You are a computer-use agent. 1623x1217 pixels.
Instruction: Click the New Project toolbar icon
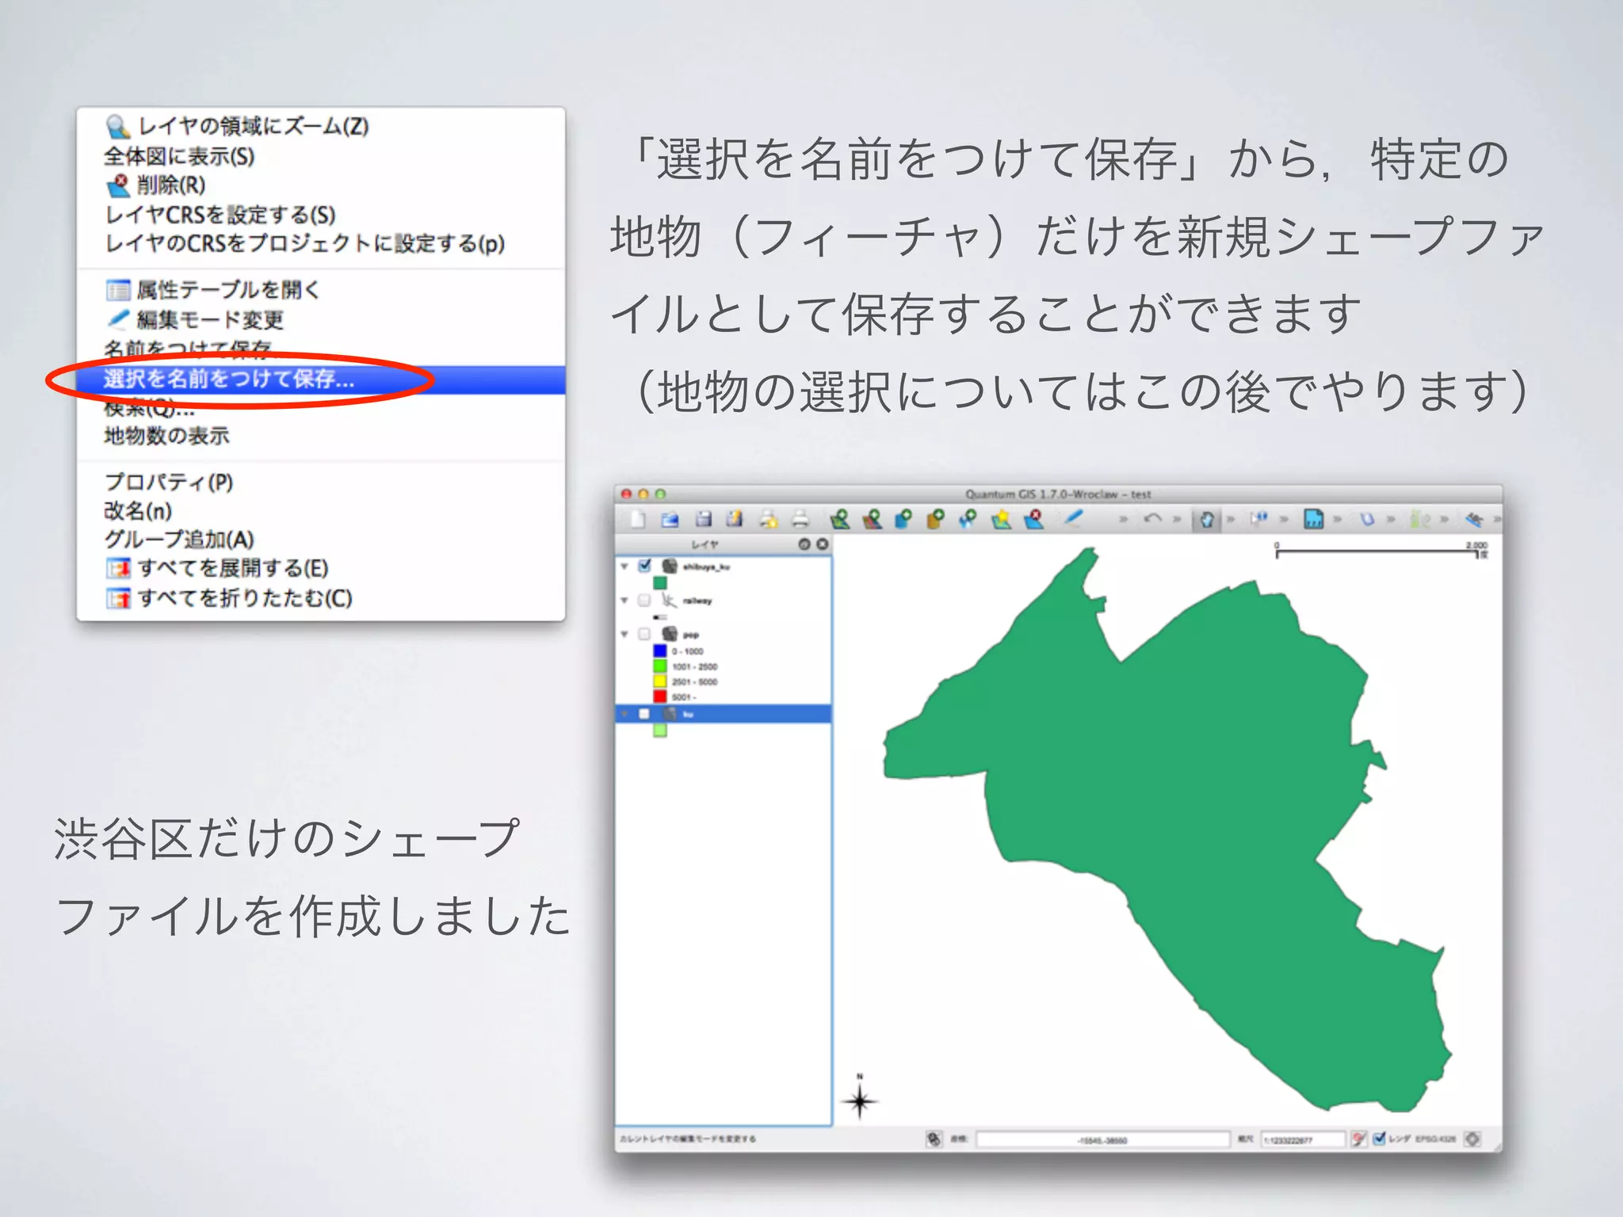tap(637, 520)
